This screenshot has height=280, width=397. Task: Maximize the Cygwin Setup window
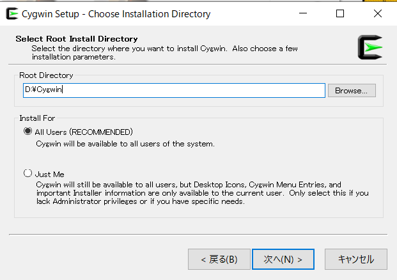coord(340,13)
